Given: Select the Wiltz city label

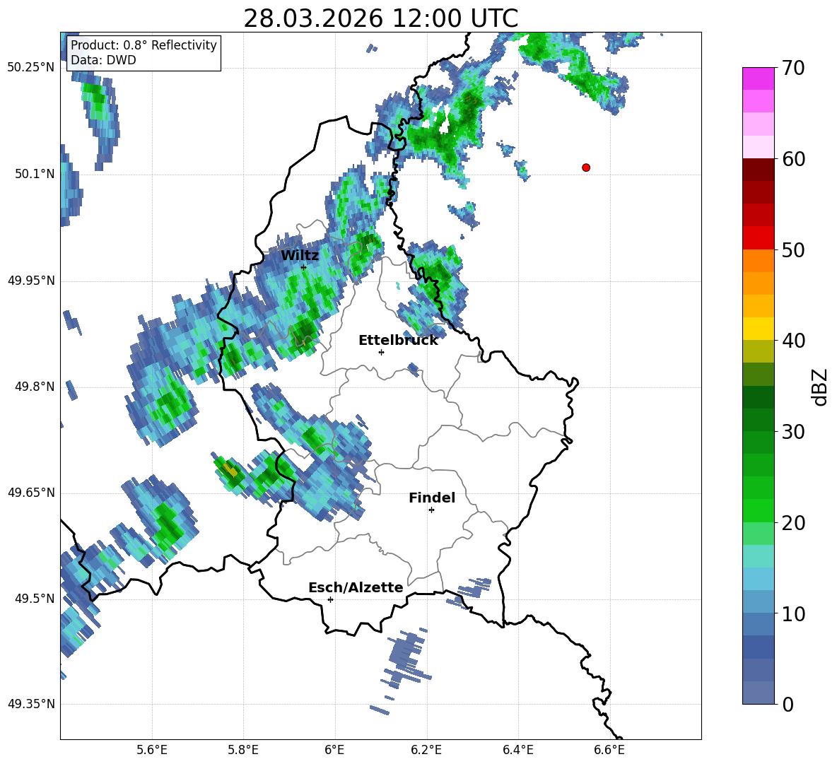Looking at the screenshot, I should click(x=300, y=256).
